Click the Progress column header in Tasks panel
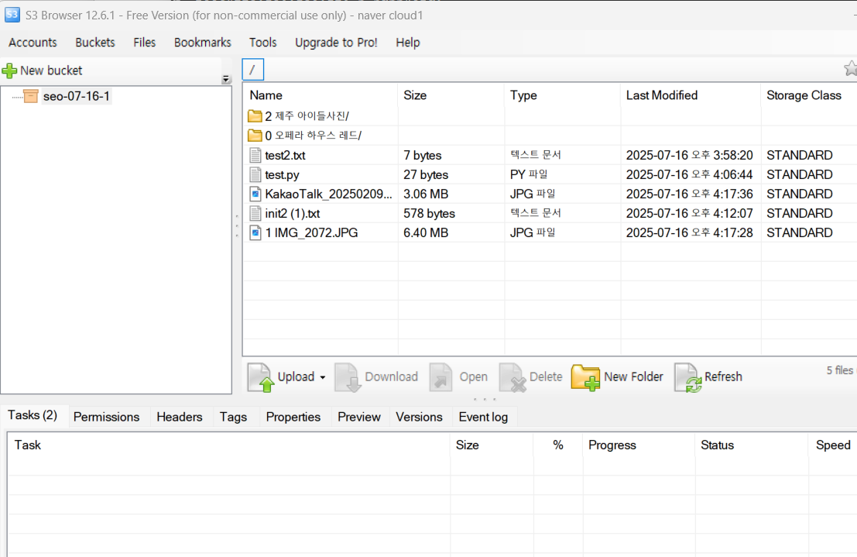This screenshot has height=557, width=857. (639, 445)
